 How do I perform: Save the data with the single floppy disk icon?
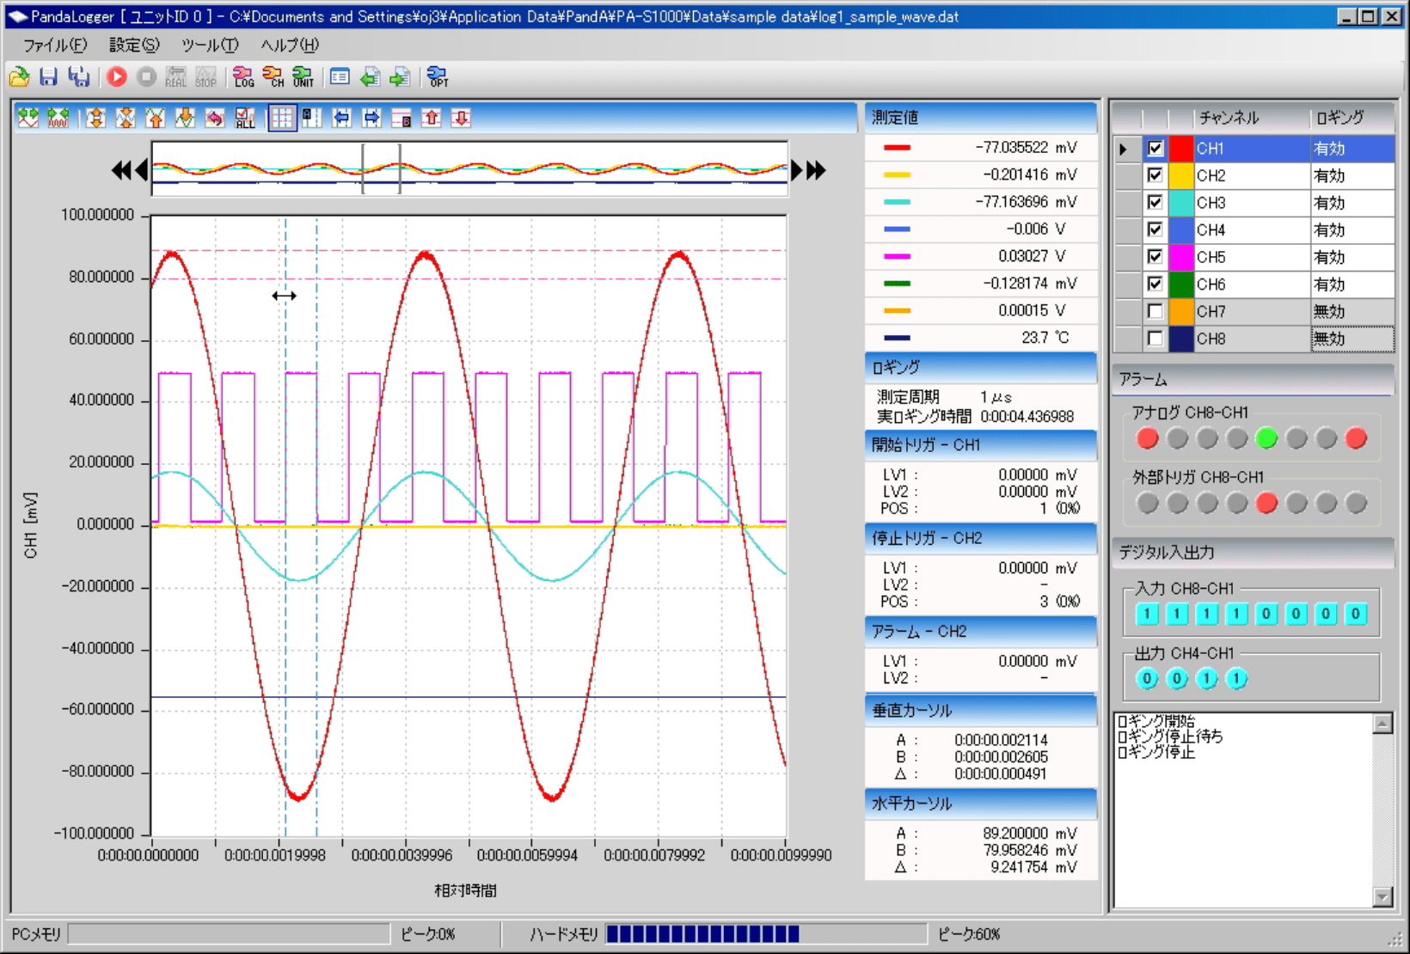(x=49, y=77)
